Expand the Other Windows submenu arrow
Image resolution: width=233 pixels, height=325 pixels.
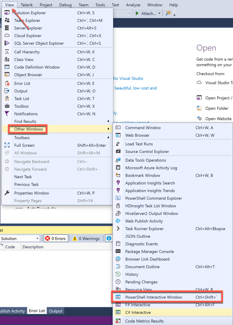[108, 129]
